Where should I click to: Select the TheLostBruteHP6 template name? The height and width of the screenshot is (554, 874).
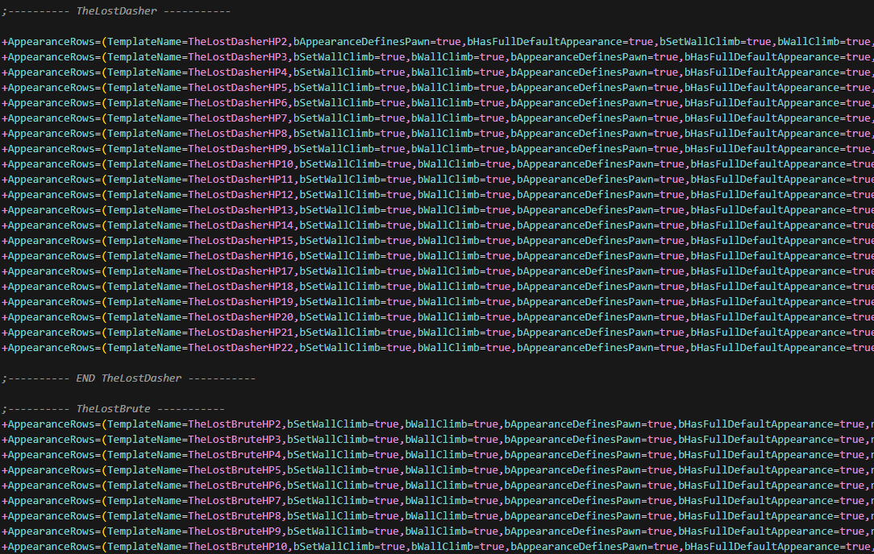pos(235,486)
